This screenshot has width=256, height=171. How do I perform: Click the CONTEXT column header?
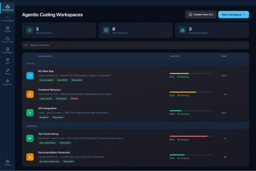[x=175, y=56]
